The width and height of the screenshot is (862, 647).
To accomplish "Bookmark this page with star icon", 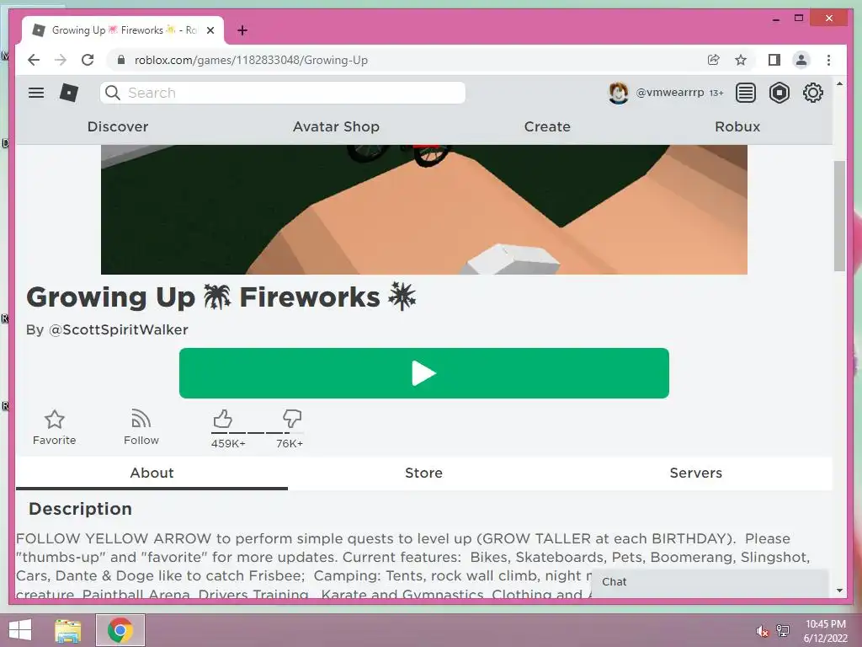I will tap(741, 60).
